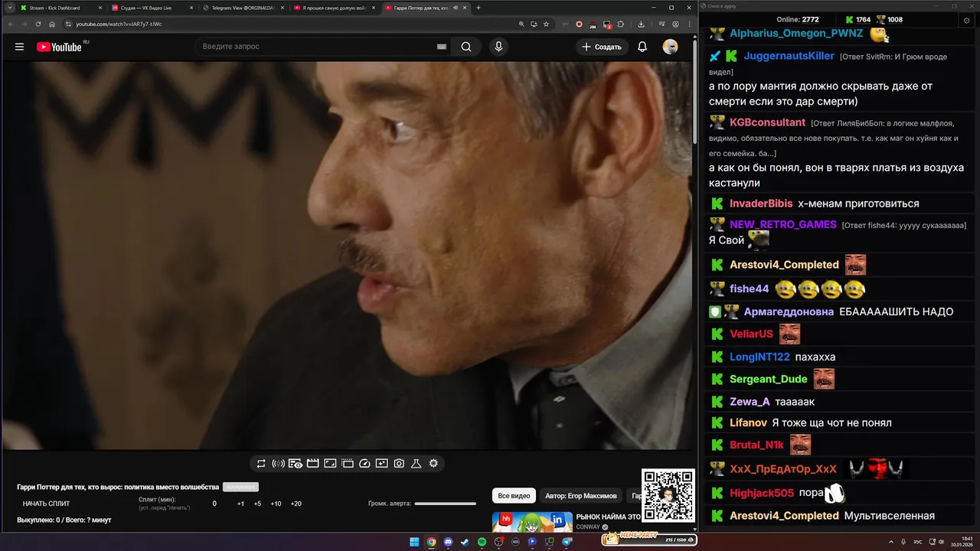Open Discord from the taskbar

tap(448, 542)
